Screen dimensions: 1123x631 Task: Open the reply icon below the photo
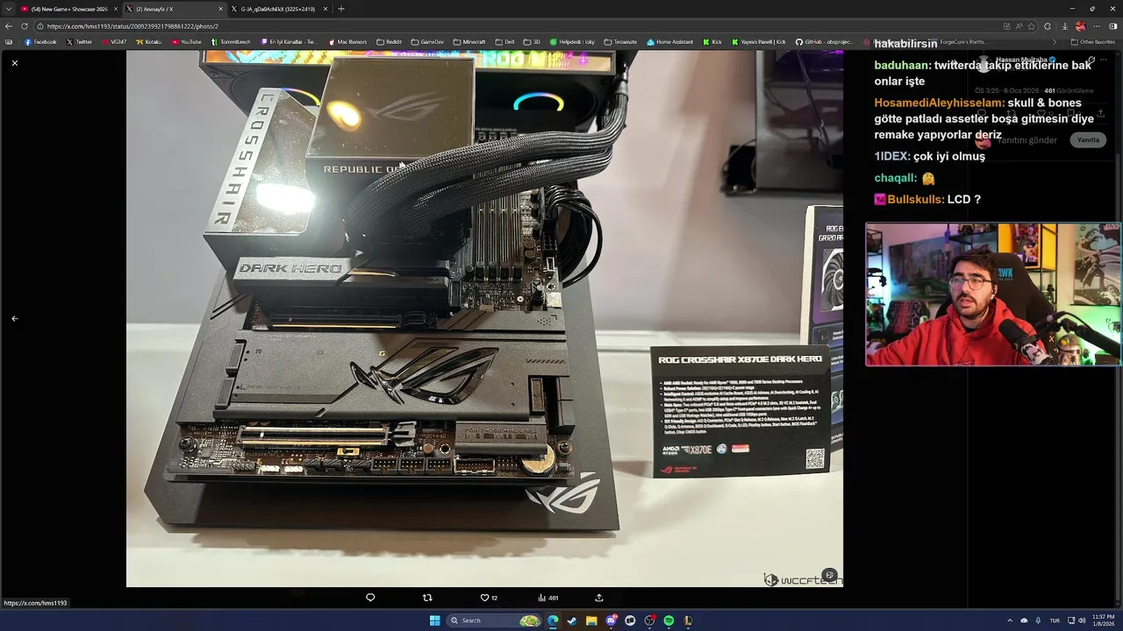370,598
